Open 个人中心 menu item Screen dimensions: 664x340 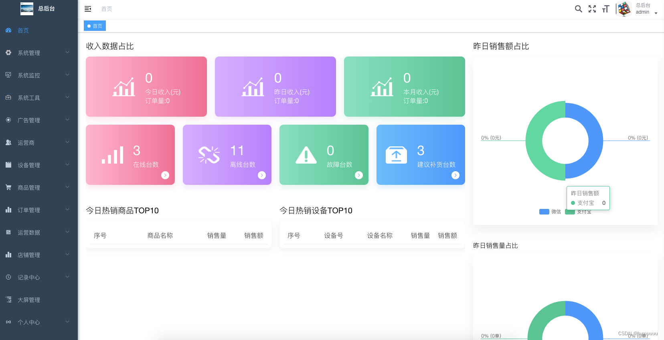[x=39, y=322]
